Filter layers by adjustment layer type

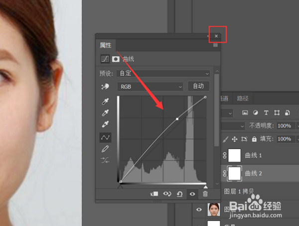coord(256,113)
